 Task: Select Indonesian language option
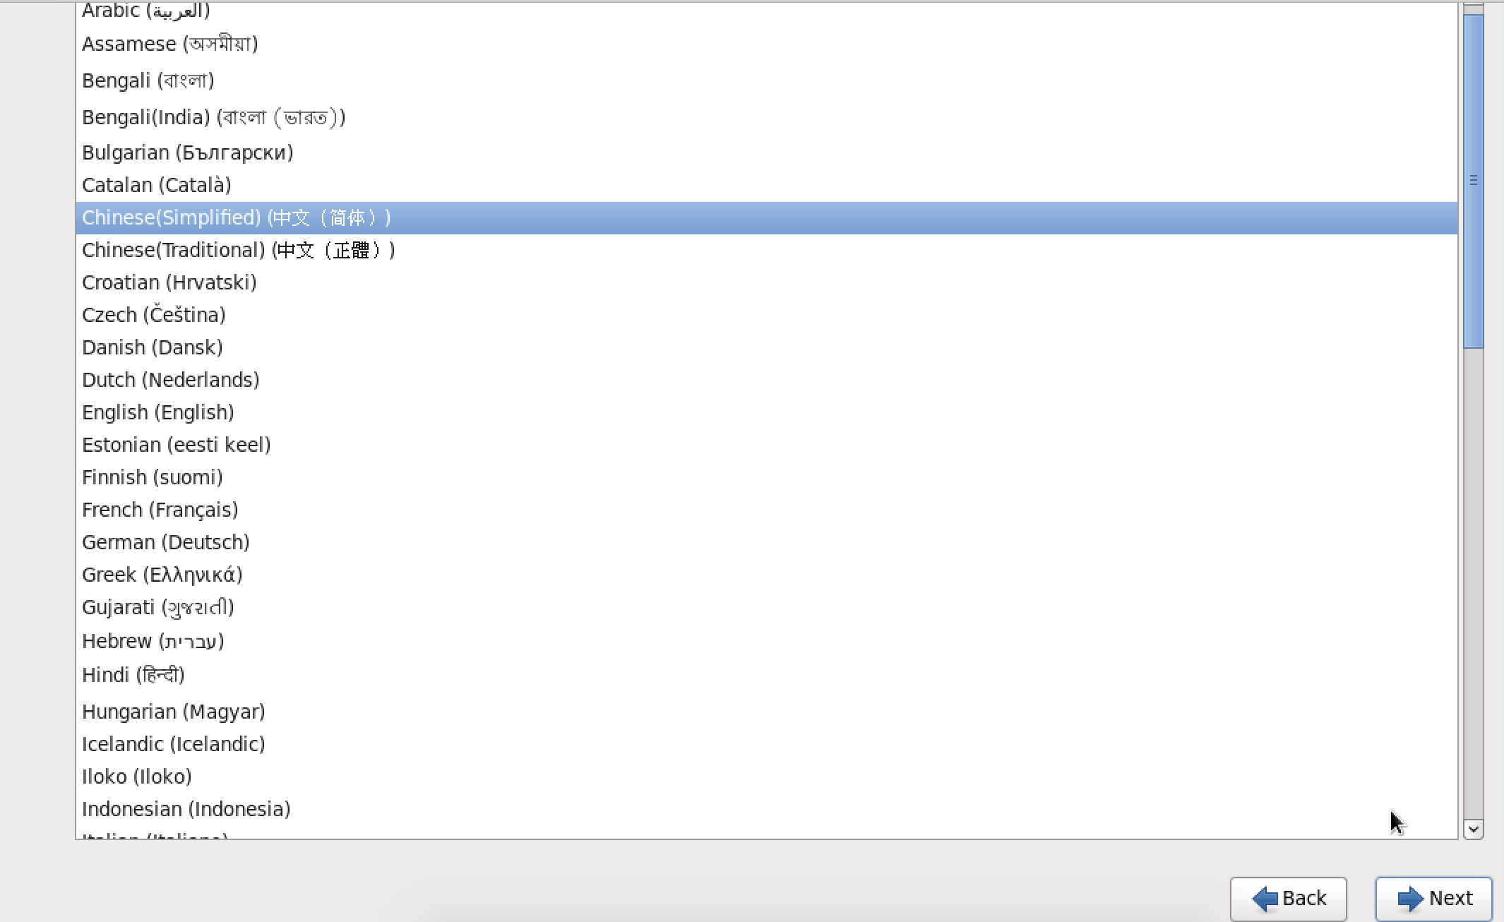(x=186, y=808)
